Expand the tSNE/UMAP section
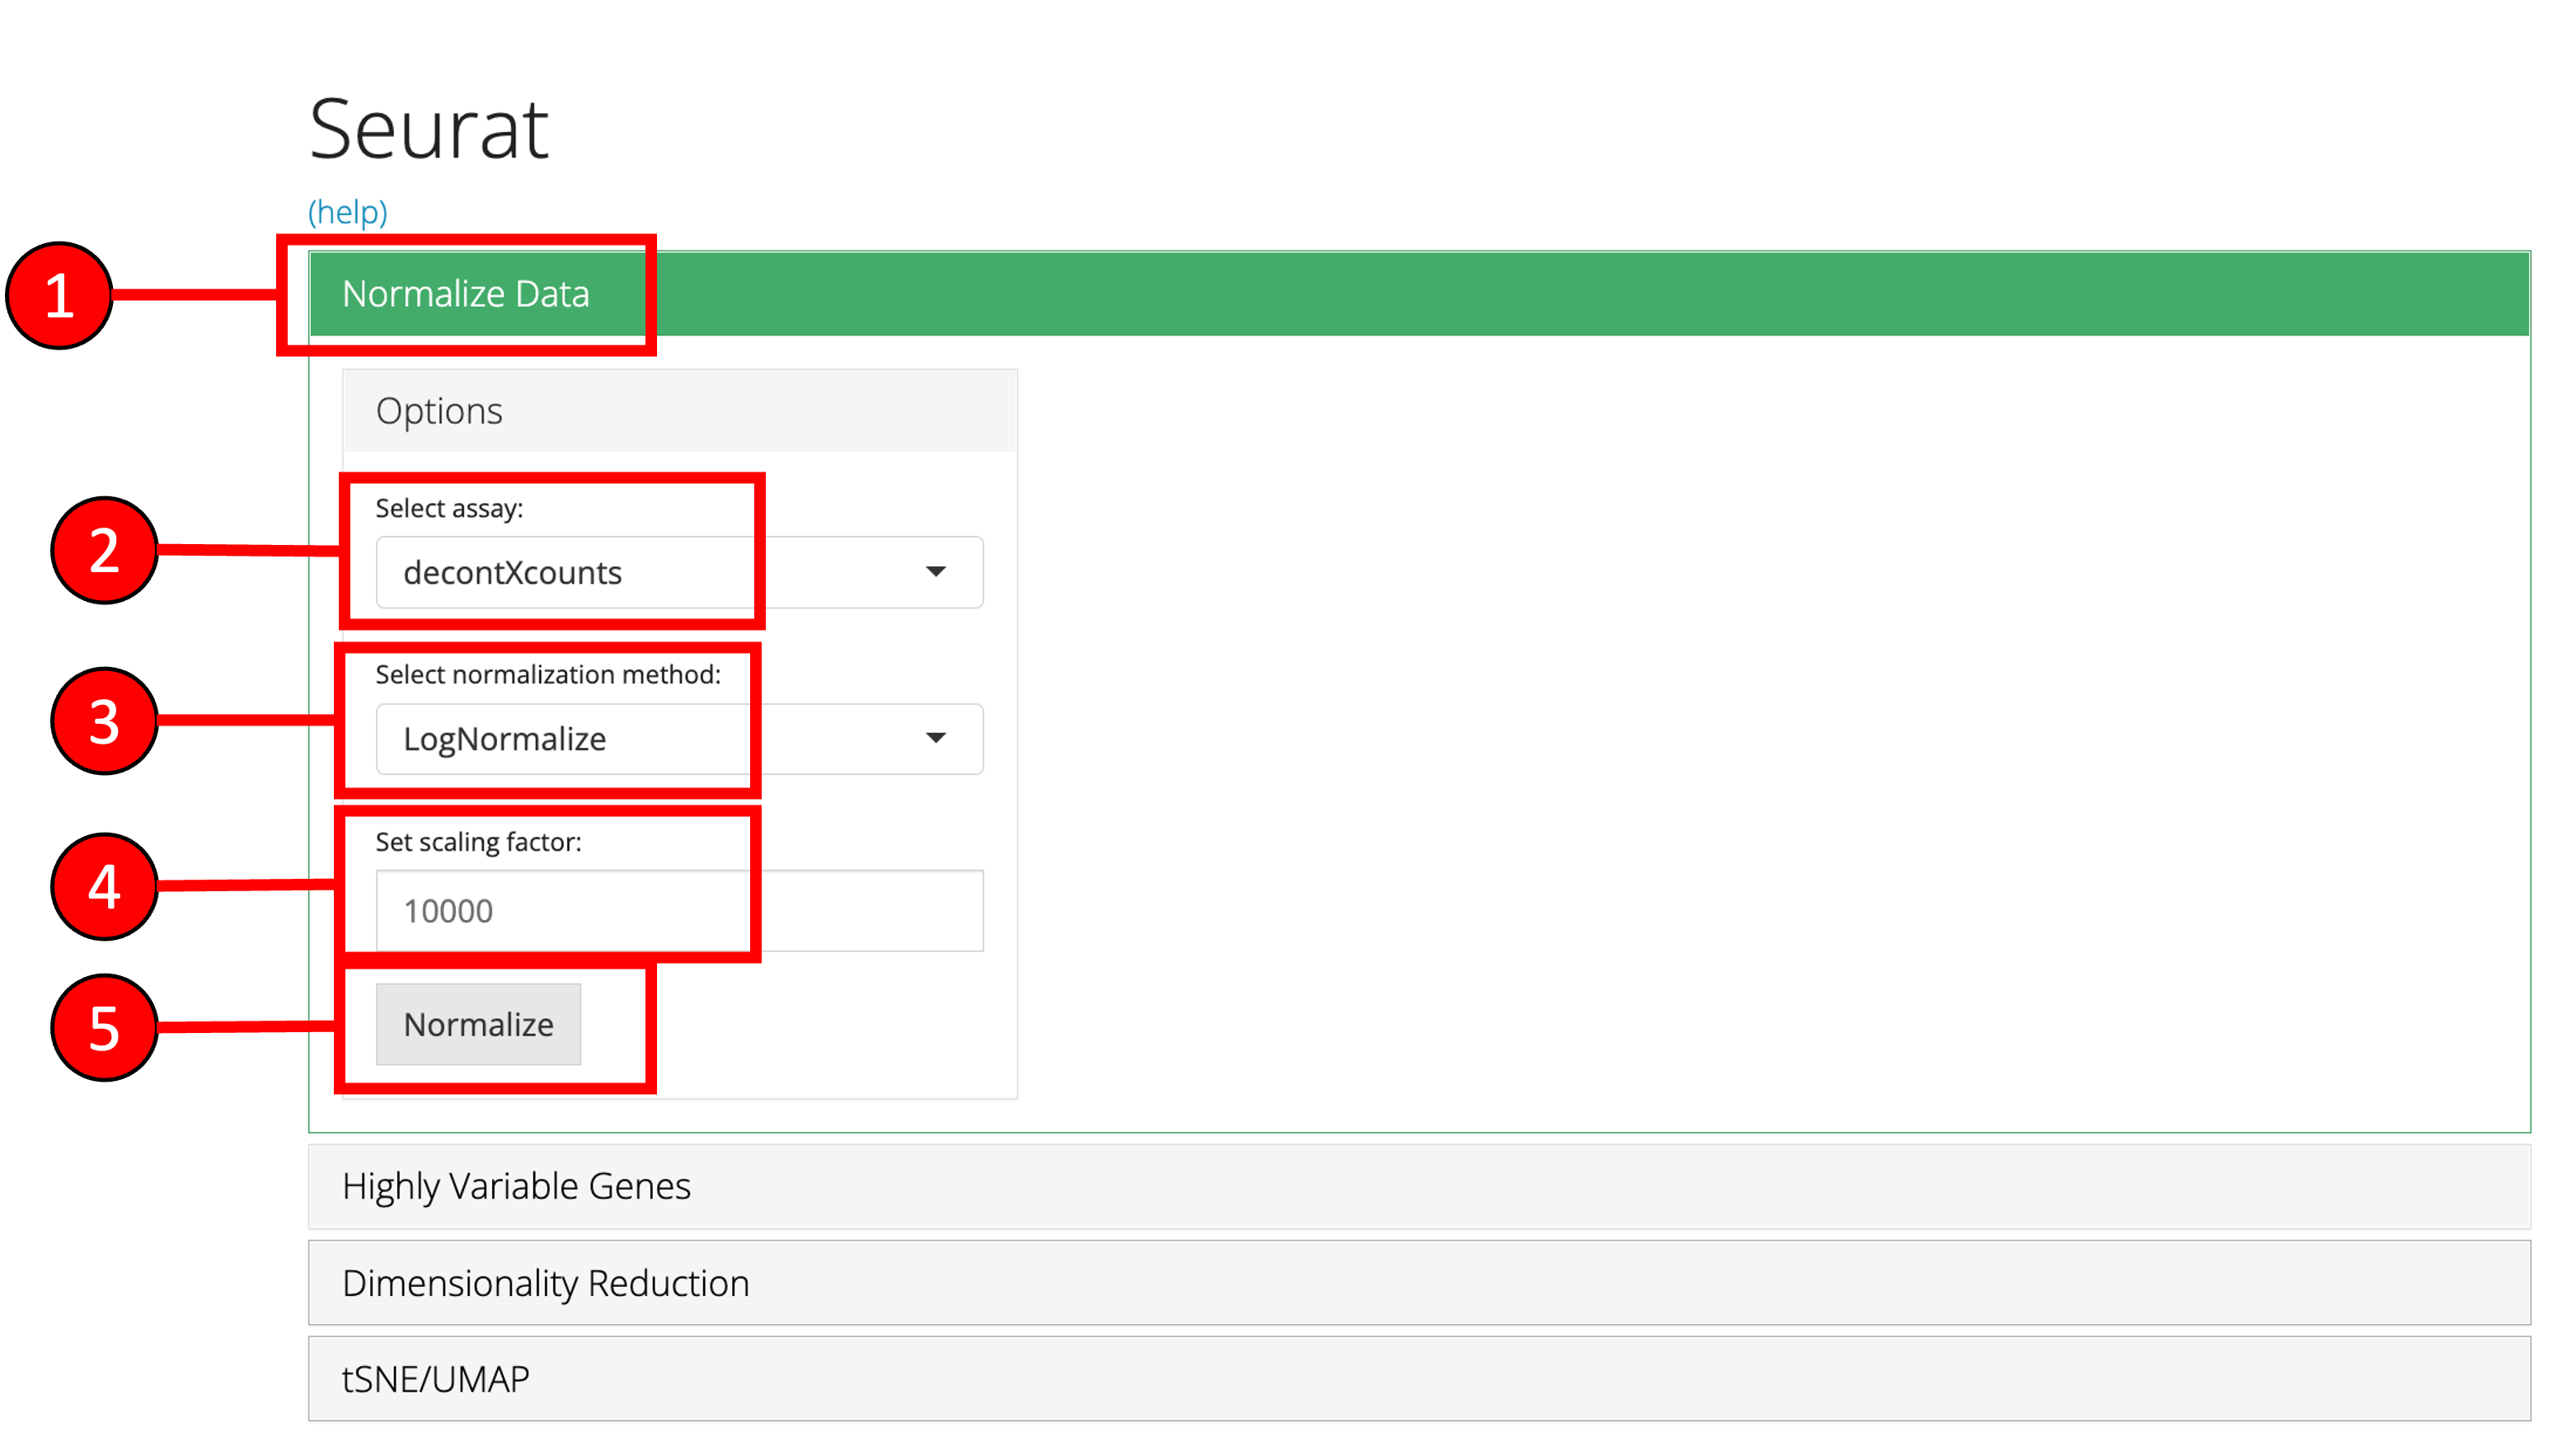Screen dimensions: 2576x1432 tap(435, 1379)
